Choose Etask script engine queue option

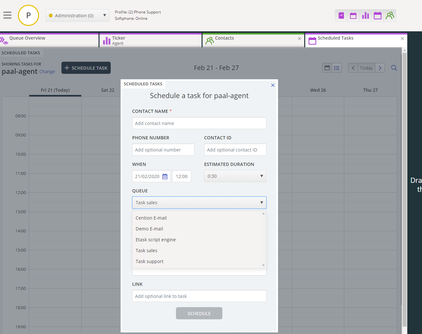(155, 240)
